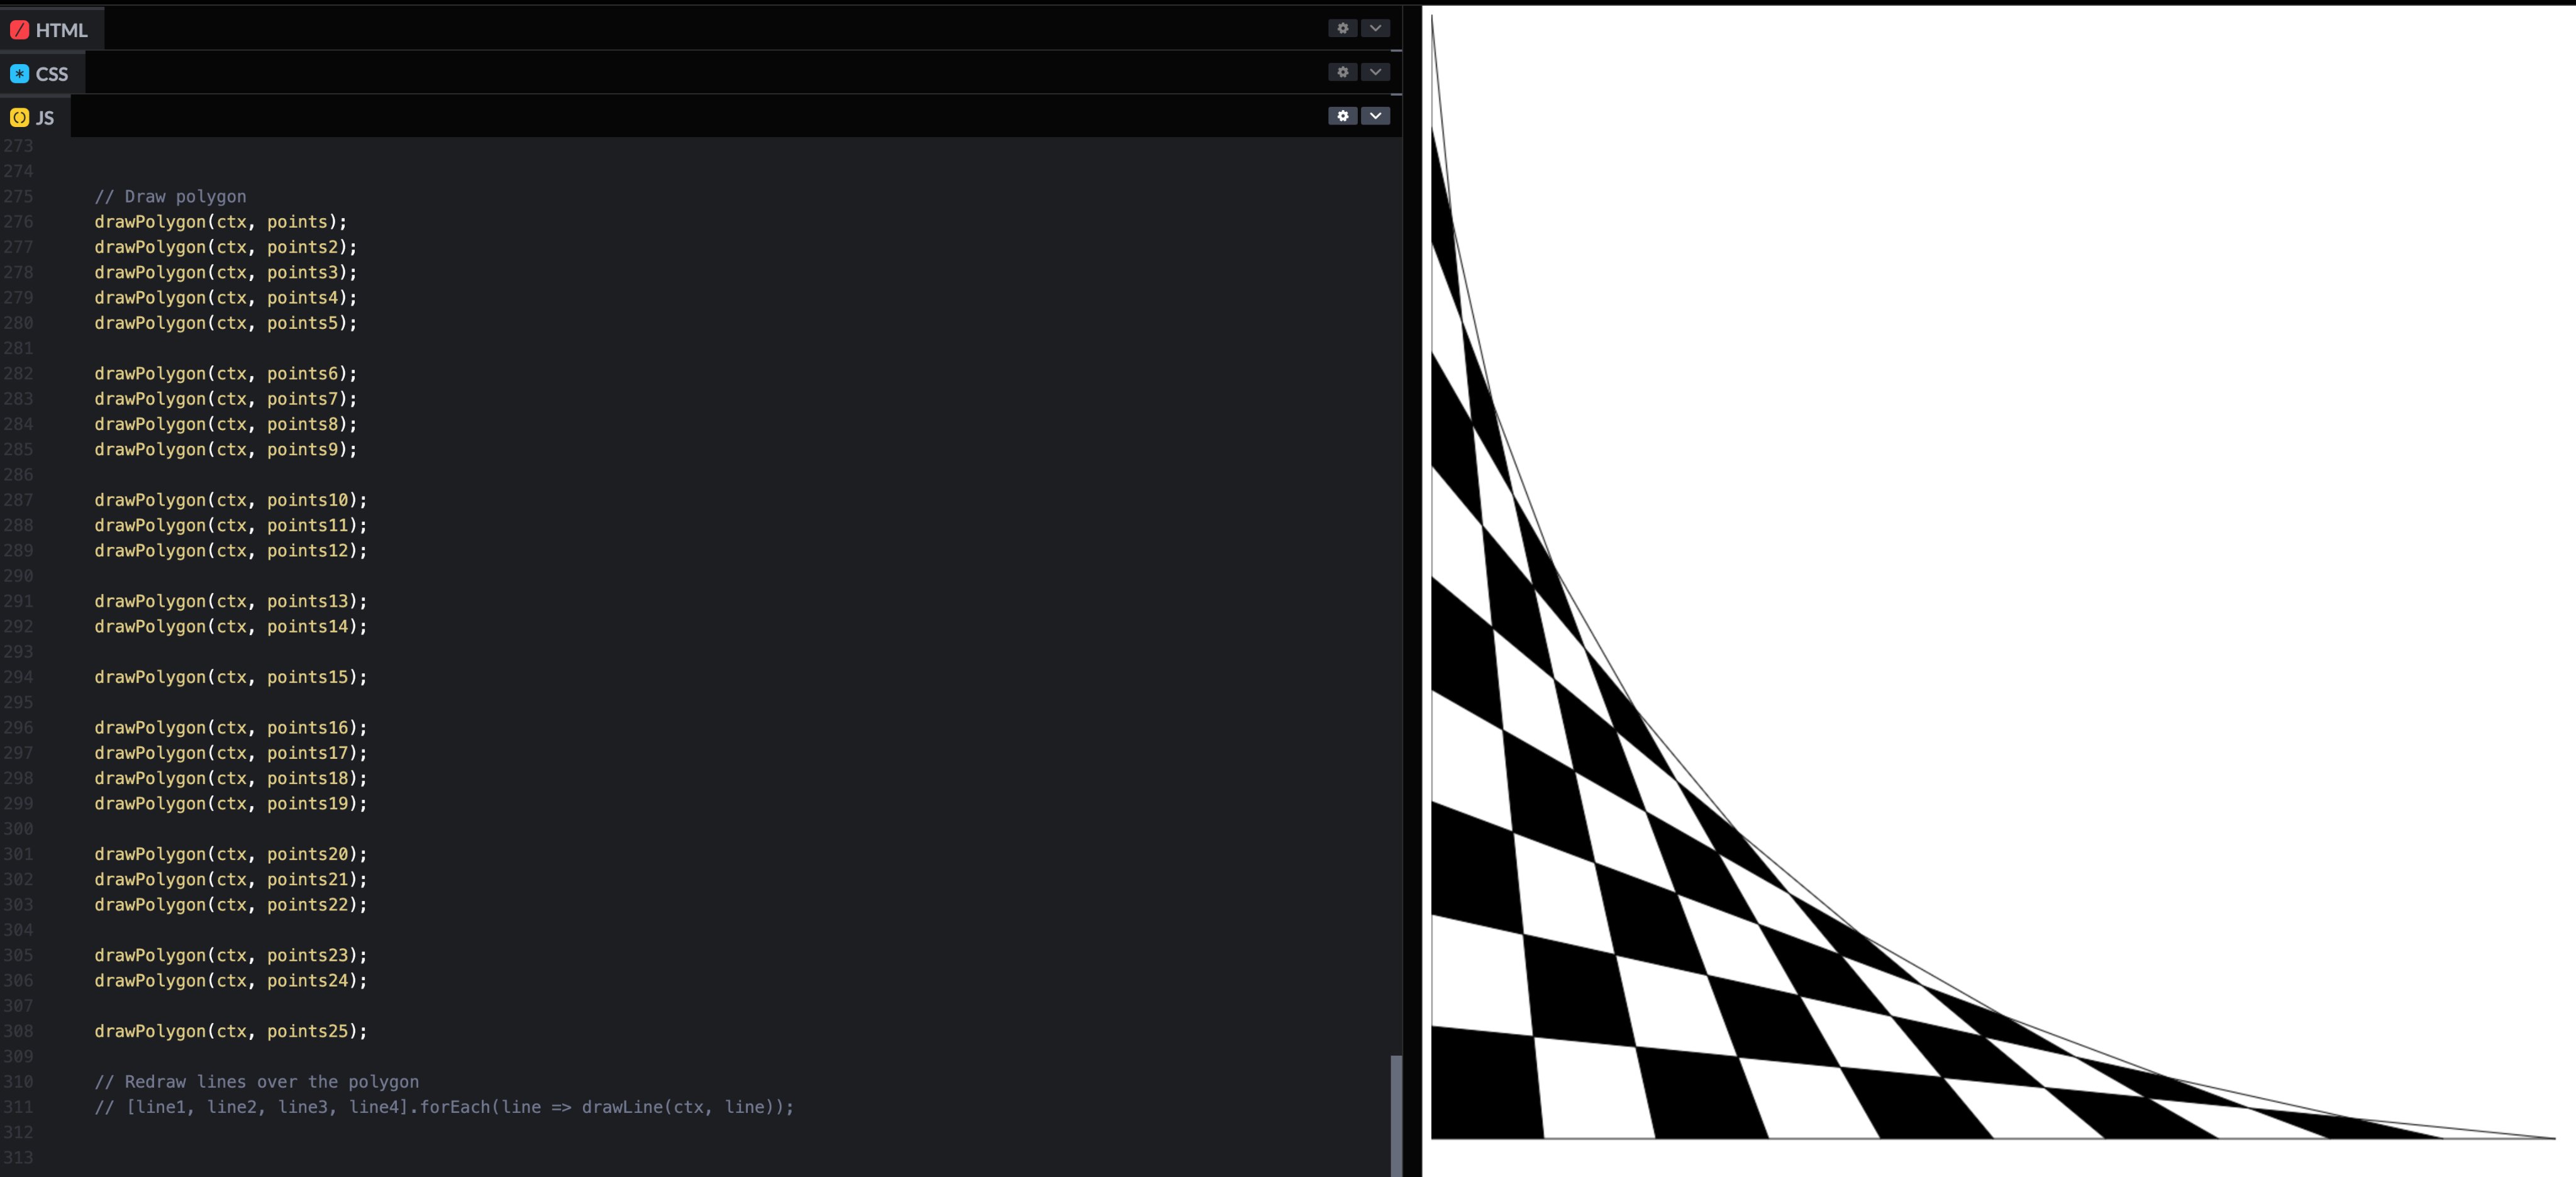The height and width of the screenshot is (1177, 2576).
Task: Click line 'drawPolygon(ctx, points24);'
Action: 231,981
